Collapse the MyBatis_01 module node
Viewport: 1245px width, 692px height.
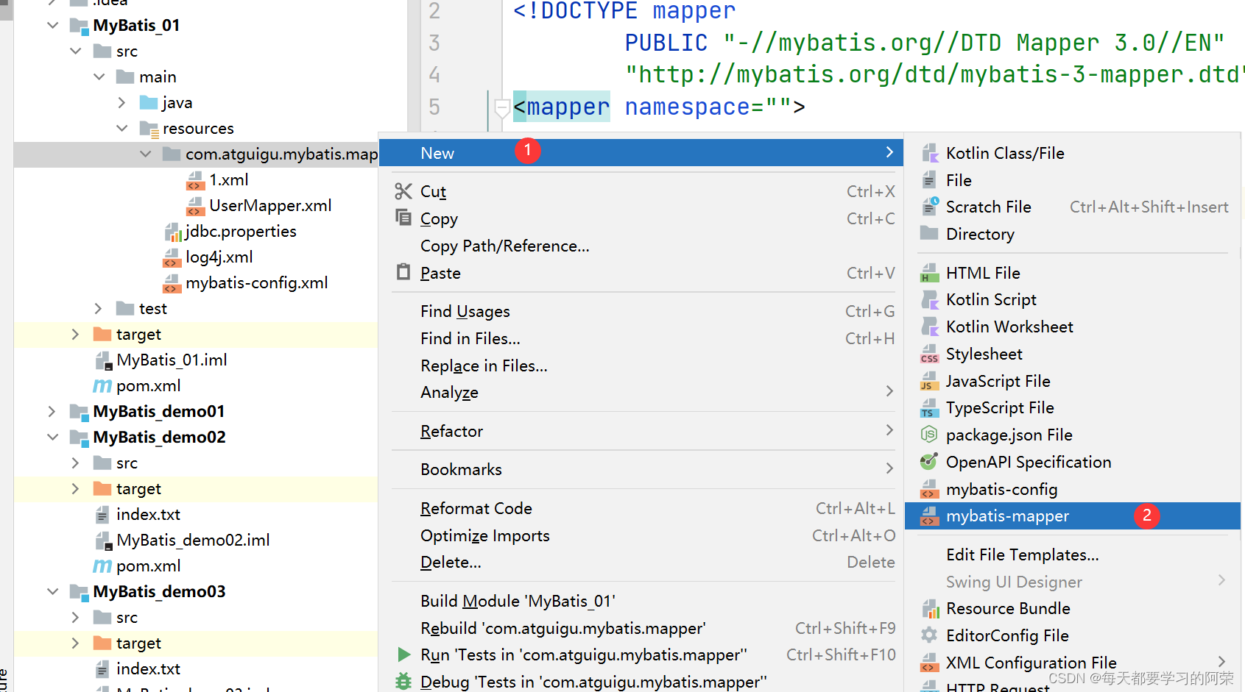coord(52,26)
